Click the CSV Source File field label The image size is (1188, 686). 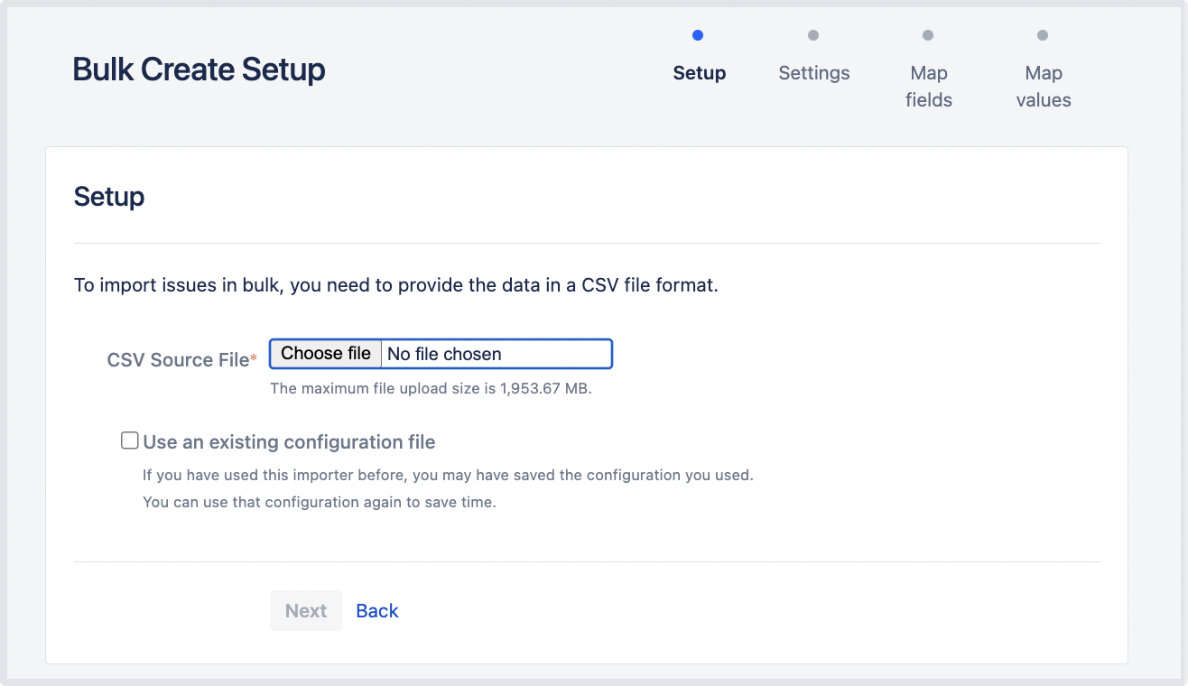[x=178, y=360]
